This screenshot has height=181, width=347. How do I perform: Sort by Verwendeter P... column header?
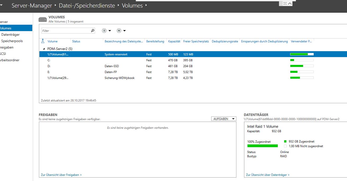coord(301,41)
